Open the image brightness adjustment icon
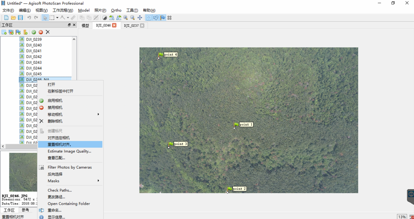The image size is (414, 219). coord(105,18)
